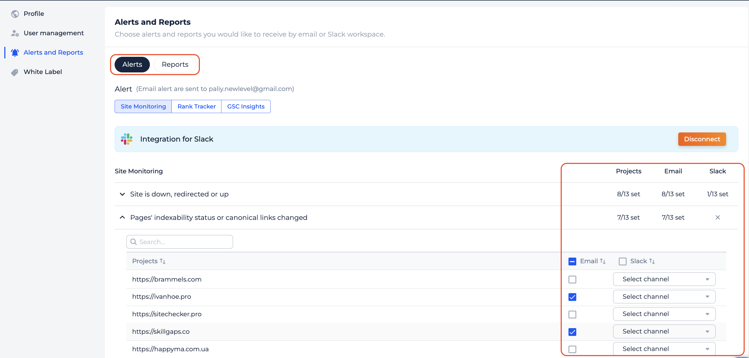Sort by Email column arrows icon
The width and height of the screenshot is (749, 358).
pos(603,261)
